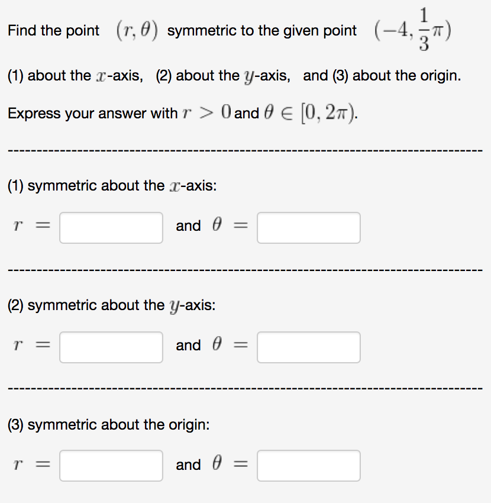This screenshot has height=503, width=491.
Task: Click the second dashed separator line
Action: pyautogui.click(x=245, y=269)
